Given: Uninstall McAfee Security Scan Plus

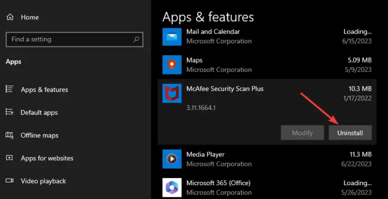Looking at the screenshot, I should point(350,133).
